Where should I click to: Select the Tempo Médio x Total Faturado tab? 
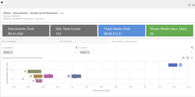pos(124,42)
